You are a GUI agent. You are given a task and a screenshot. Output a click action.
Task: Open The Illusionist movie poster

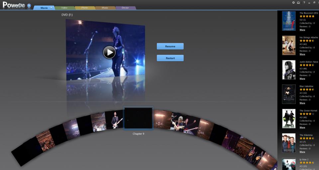coord(289,21)
